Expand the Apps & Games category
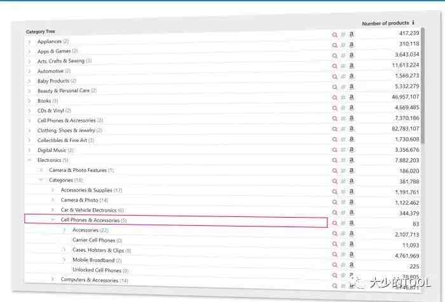Viewport: 445px width, 302px height. point(29,52)
